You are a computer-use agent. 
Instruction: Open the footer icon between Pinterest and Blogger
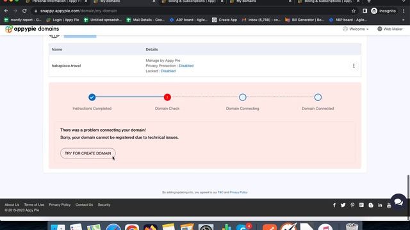(361, 205)
